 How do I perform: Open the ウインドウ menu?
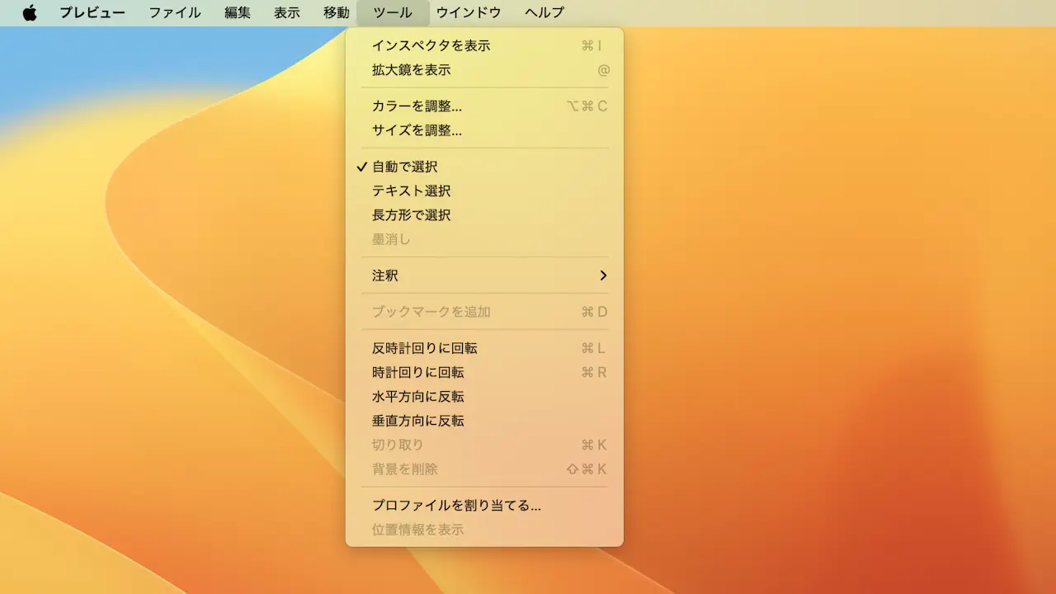click(x=469, y=12)
